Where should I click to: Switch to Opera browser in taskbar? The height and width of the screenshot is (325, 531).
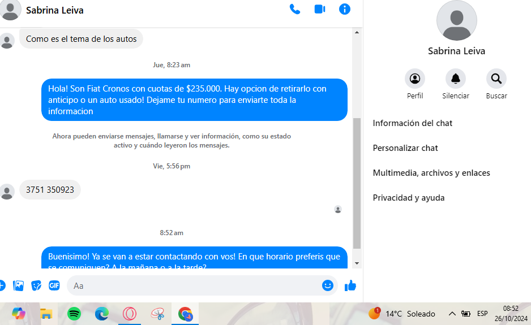coord(130,314)
